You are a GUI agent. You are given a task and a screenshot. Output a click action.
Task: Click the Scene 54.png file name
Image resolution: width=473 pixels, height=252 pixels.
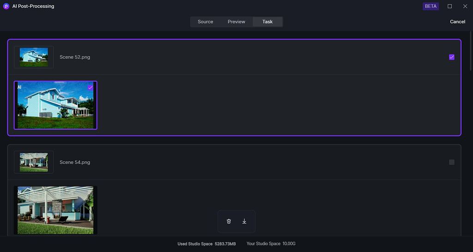click(75, 162)
